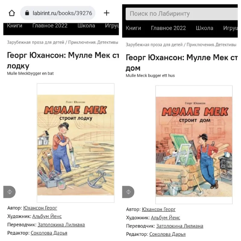Click the lock icon in address bar
The image size is (241, 241).
point(27,13)
